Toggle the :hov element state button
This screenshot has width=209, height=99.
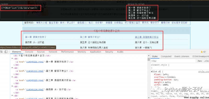[x=200, y=61]
